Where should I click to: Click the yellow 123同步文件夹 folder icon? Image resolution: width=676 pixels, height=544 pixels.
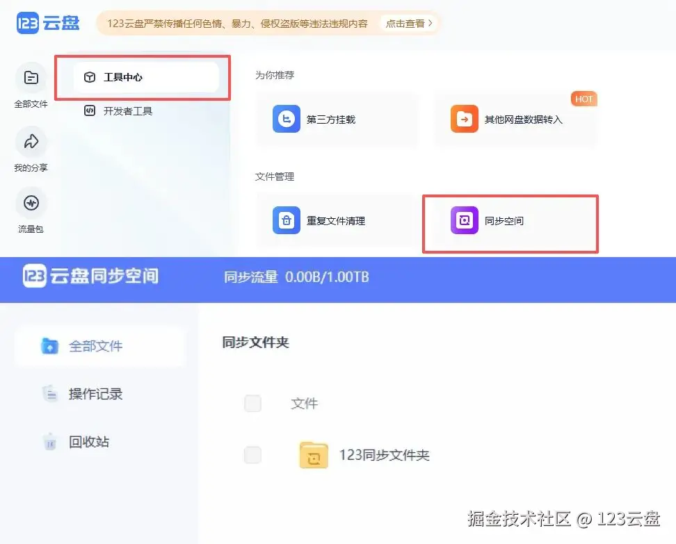pos(314,455)
